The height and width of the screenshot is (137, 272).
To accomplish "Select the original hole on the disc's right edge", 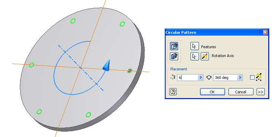I will click(130, 71).
